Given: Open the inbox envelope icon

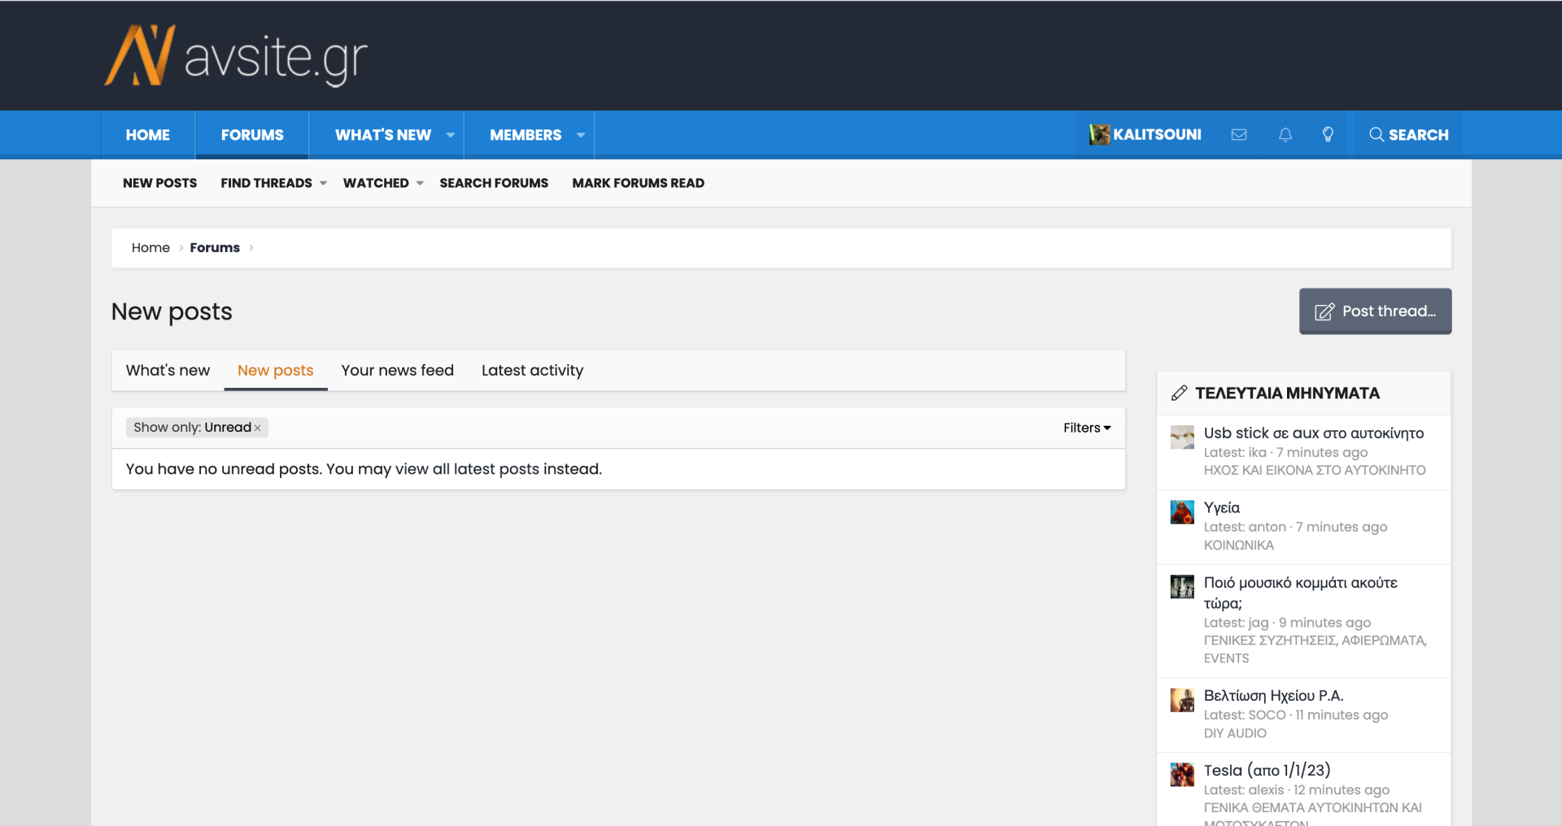Looking at the screenshot, I should pos(1238,135).
